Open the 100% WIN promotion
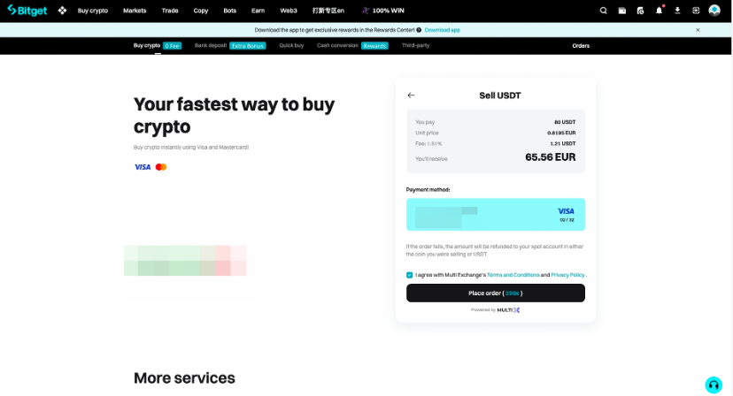Image resolution: width=733 pixels, height=396 pixels. 383,11
